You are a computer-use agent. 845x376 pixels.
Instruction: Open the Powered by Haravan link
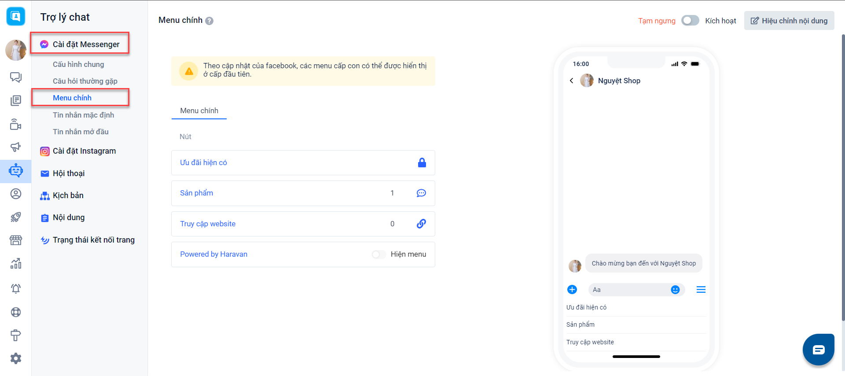pyautogui.click(x=213, y=254)
